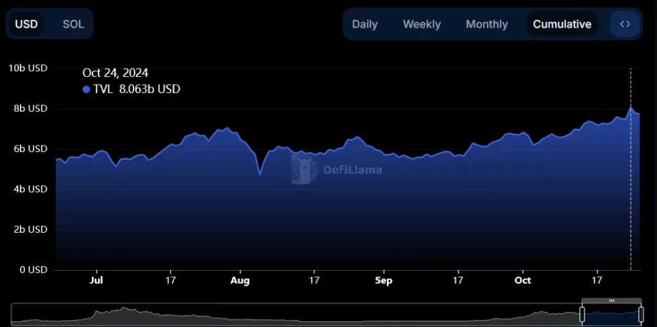Select the Weekly view tab
This screenshot has width=657, height=327.
(x=422, y=24)
